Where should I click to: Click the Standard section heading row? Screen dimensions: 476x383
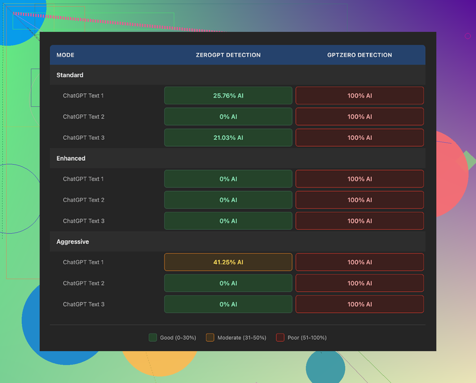pos(70,75)
